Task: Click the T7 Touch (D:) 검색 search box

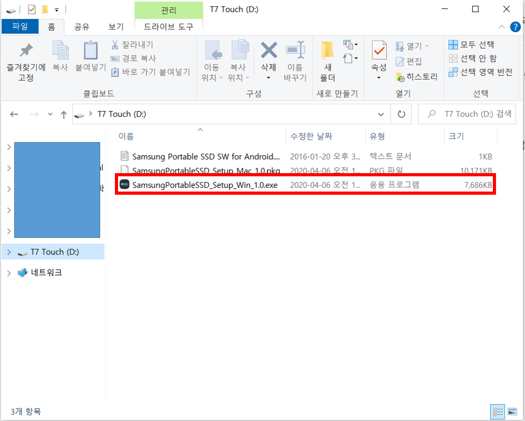Action: click(467, 114)
